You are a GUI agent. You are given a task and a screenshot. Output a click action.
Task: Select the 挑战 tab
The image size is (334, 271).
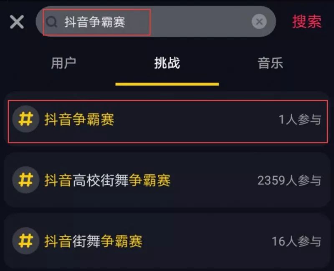(167, 63)
